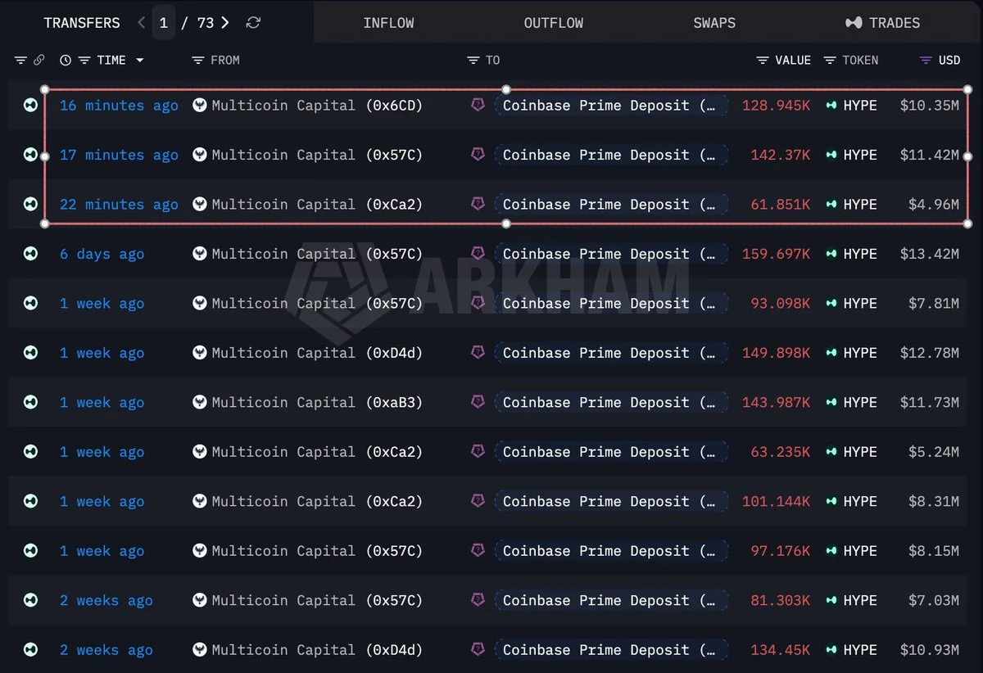Click the 97.176K value
Viewport: 983px width, 673px height.
point(781,551)
